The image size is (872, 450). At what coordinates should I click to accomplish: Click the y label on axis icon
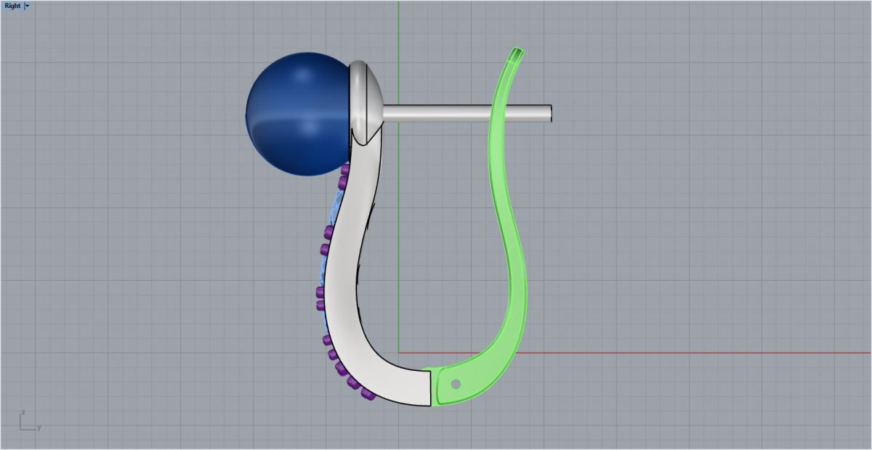pos(39,427)
